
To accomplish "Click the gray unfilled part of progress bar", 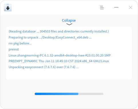I will tap(91, 94).
